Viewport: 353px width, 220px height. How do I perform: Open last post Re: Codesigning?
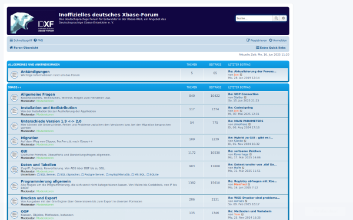pos(241,107)
